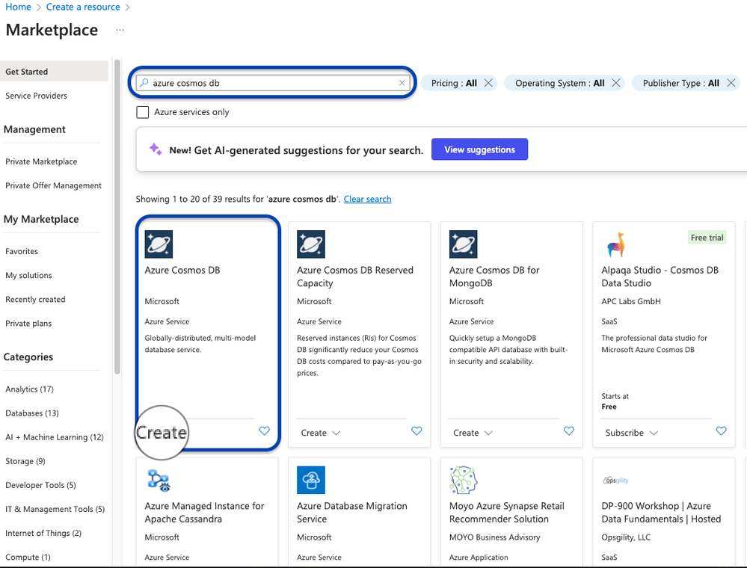Screen dimensions: 747x568
Task: Favorite Cosmos DB for MongoDB heart icon
Action: (x=569, y=431)
